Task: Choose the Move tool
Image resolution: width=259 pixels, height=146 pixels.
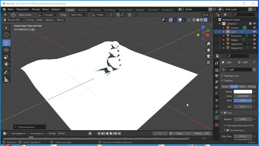Action: [6, 43]
